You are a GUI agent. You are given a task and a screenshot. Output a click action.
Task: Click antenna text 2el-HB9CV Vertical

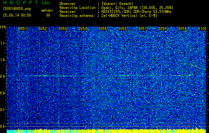click(x=119, y=16)
